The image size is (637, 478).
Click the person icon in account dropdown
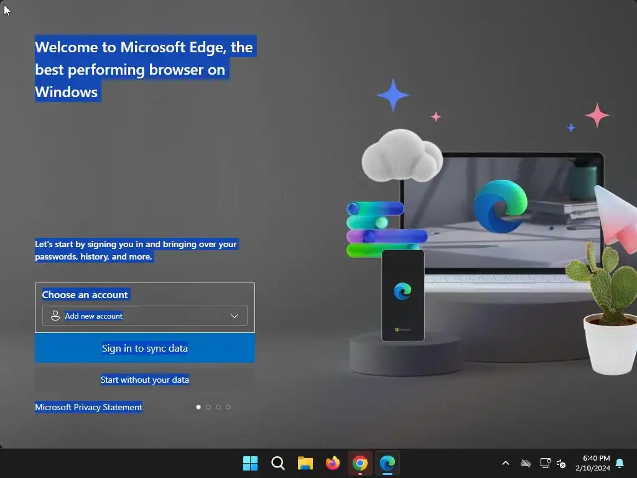coord(55,316)
